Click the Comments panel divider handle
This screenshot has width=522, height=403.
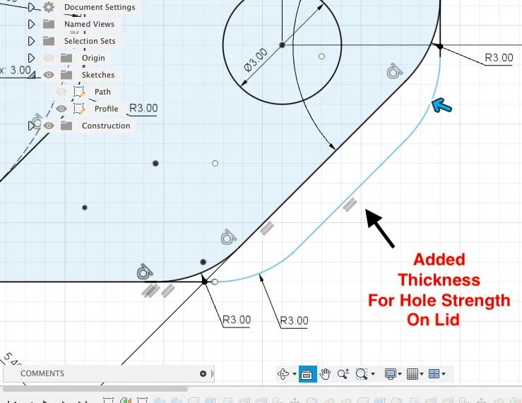tap(212, 374)
